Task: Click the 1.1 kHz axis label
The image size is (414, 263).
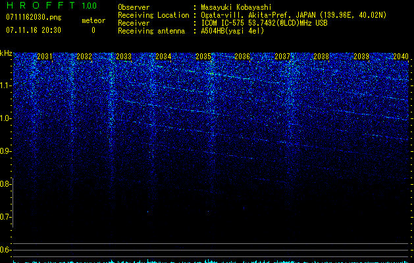Action: point(6,85)
